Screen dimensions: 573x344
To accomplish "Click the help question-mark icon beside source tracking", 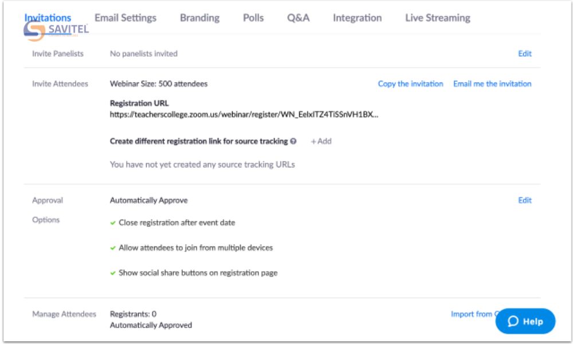I will (x=293, y=141).
